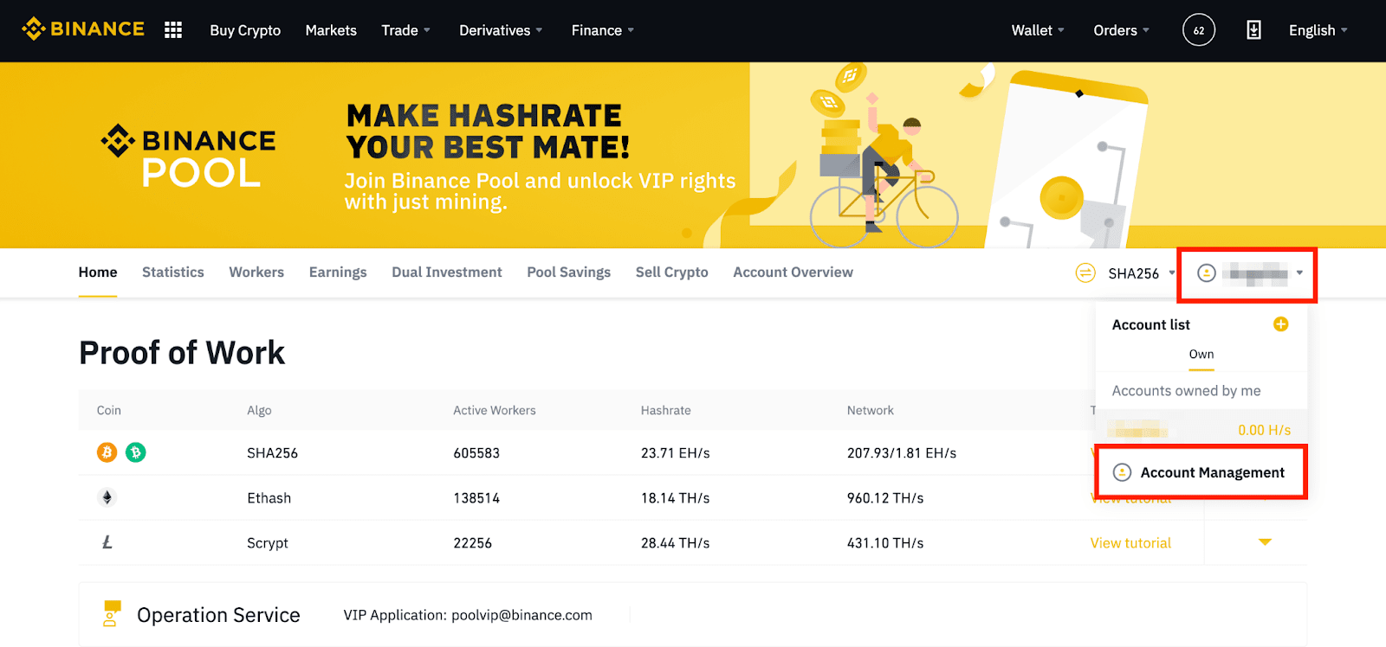Click network value 207.93/1.81 EH/s

(x=902, y=453)
